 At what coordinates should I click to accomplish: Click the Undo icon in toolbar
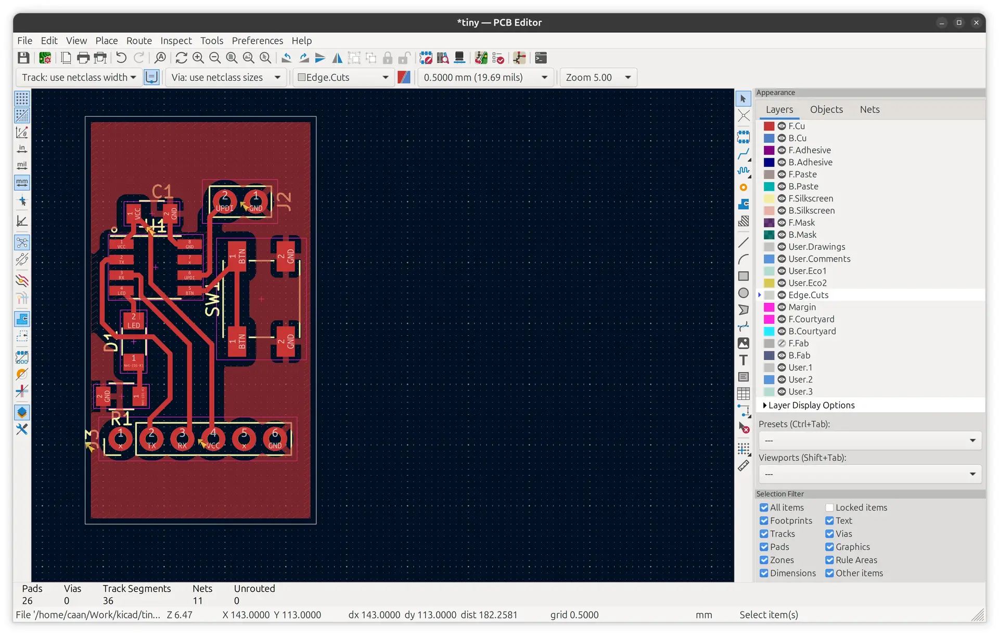pos(121,58)
